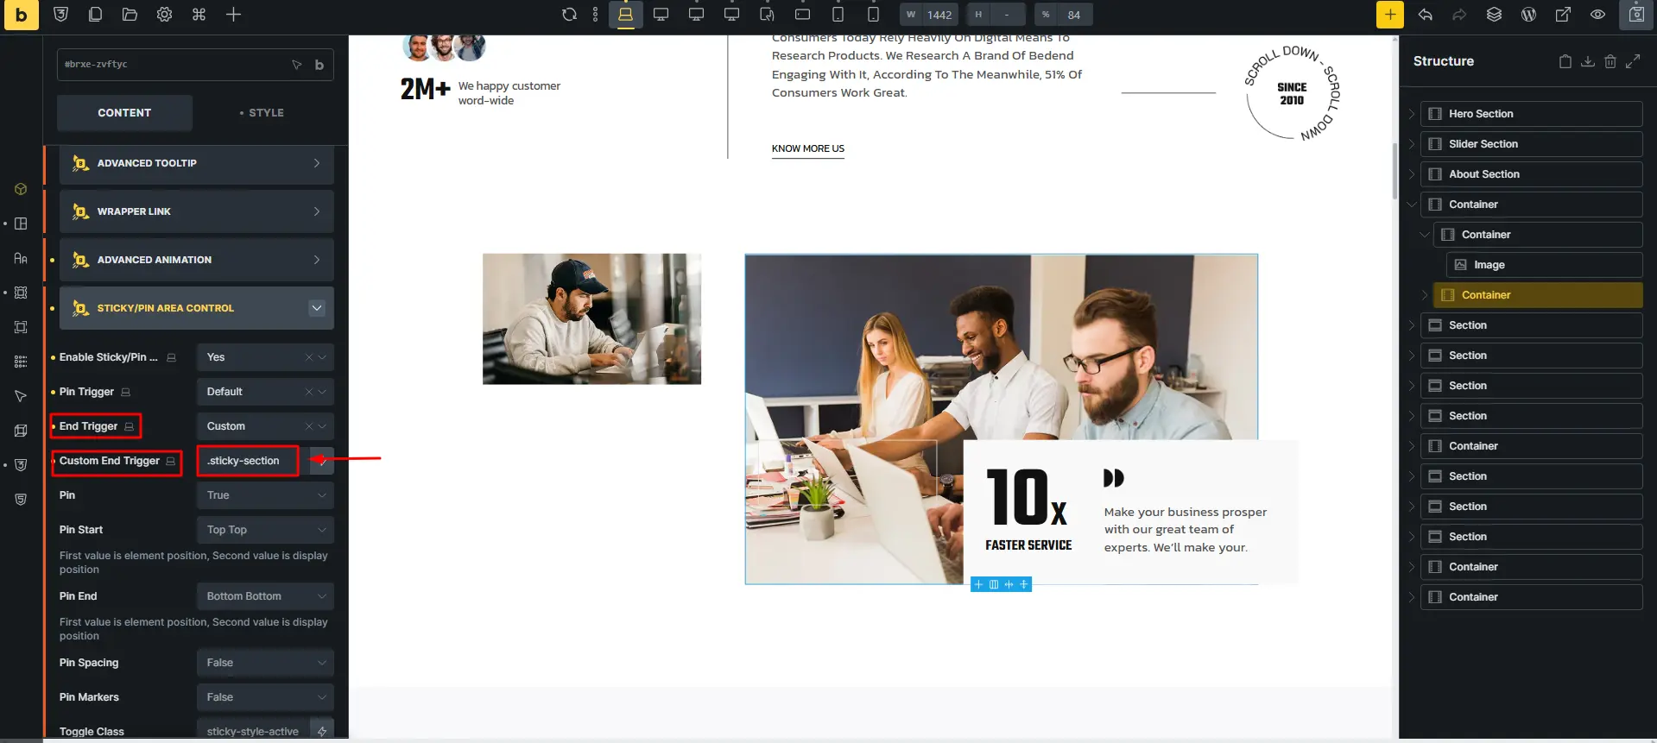
Task: Click the preview eye icon
Action: (1597, 15)
